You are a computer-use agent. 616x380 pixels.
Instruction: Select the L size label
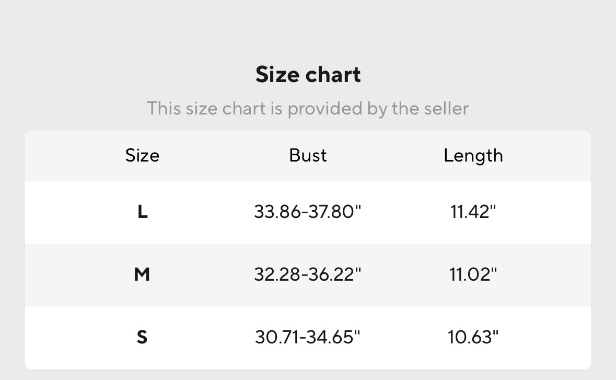pyautogui.click(x=142, y=212)
